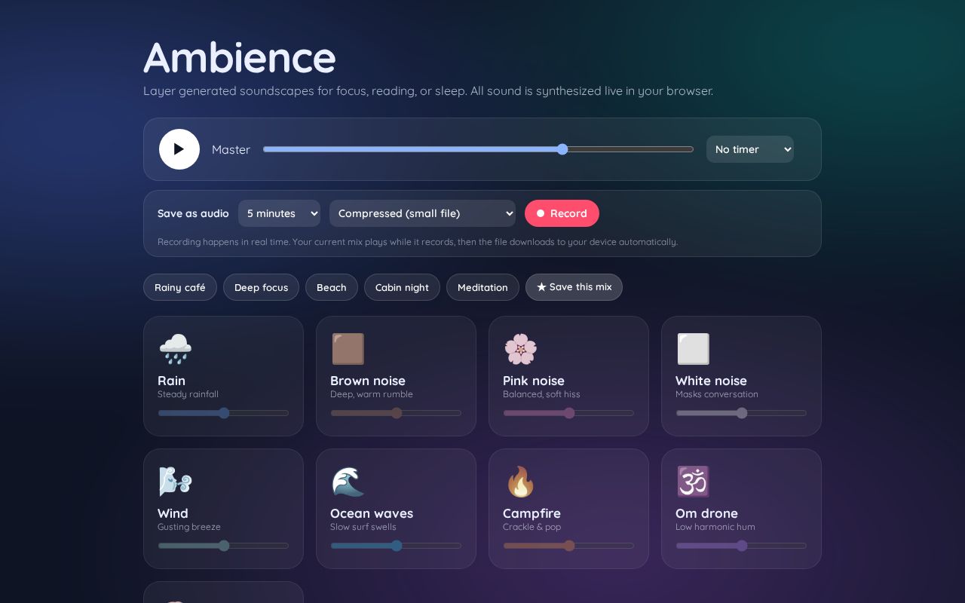Adjust the Master volume slider
965x603 pixels.
click(478, 149)
